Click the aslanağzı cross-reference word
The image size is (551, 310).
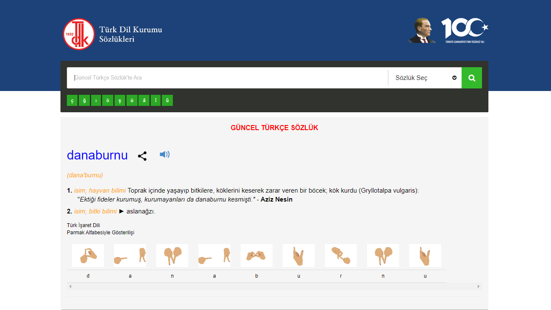pos(140,211)
